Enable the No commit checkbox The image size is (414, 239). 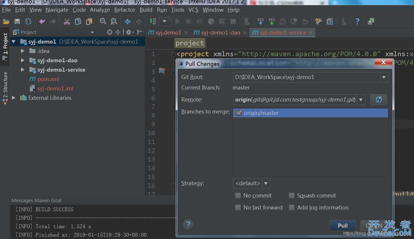point(238,195)
